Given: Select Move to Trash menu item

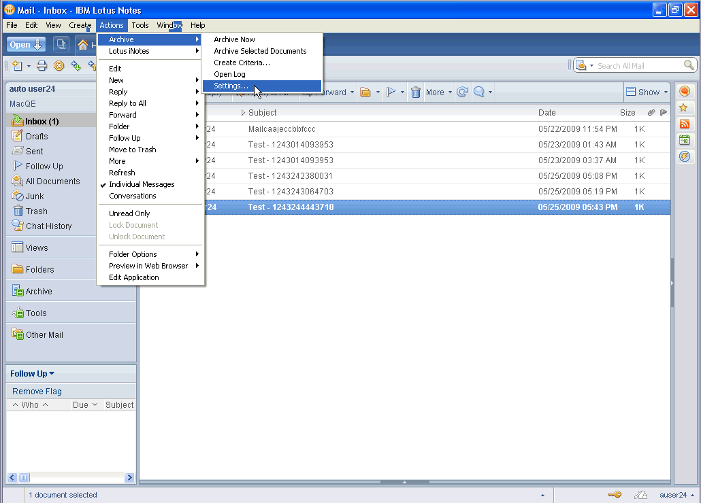Looking at the screenshot, I should (x=150, y=150).
